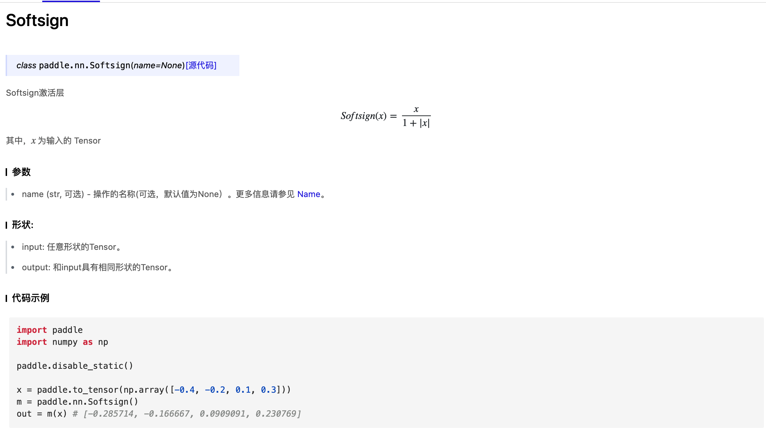Image resolution: width=766 pixels, height=430 pixels.
Task: Click the Softsign(x) math formula
Action: pos(385,116)
